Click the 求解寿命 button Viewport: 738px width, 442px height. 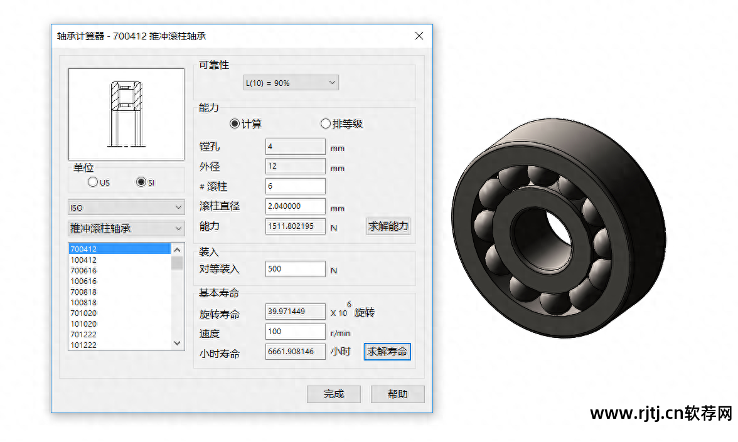tap(387, 352)
